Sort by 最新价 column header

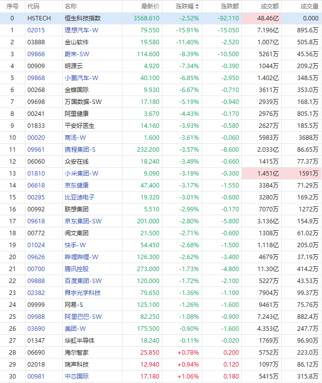150,6
